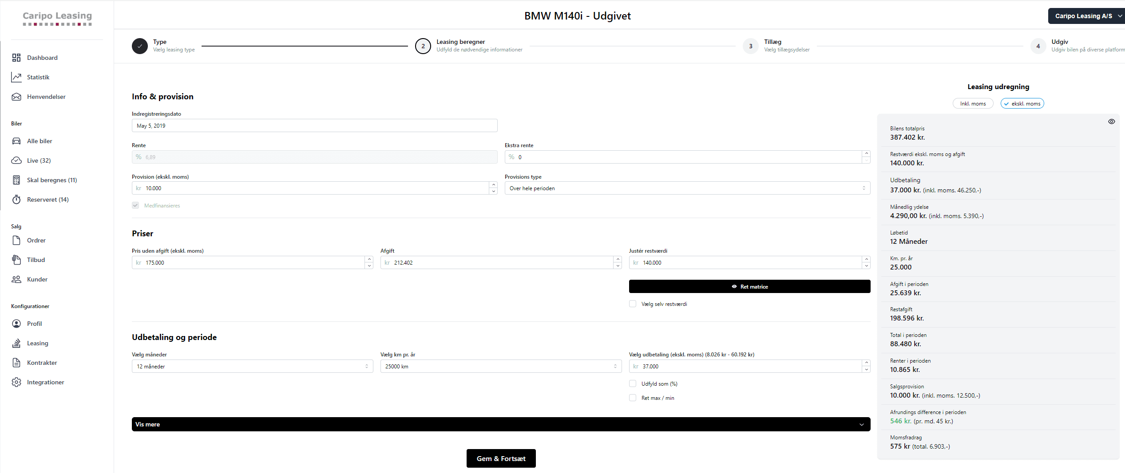The height and width of the screenshot is (473, 1125).
Task: Open Ordrer in the sidebar
Action: click(x=36, y=240)
